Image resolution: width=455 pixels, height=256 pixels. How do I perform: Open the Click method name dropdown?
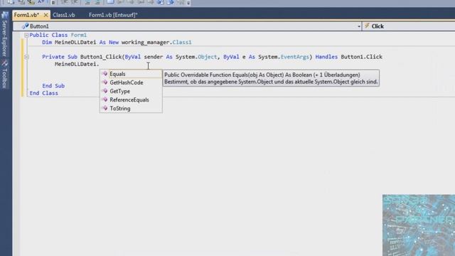pos(409,26)
